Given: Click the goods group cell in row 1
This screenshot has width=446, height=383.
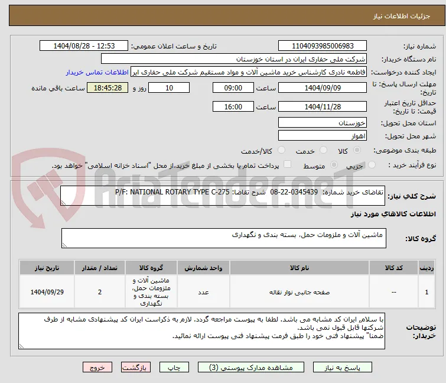Looking at the screenshot, I should pyautogui.click(x=151, y=292).
